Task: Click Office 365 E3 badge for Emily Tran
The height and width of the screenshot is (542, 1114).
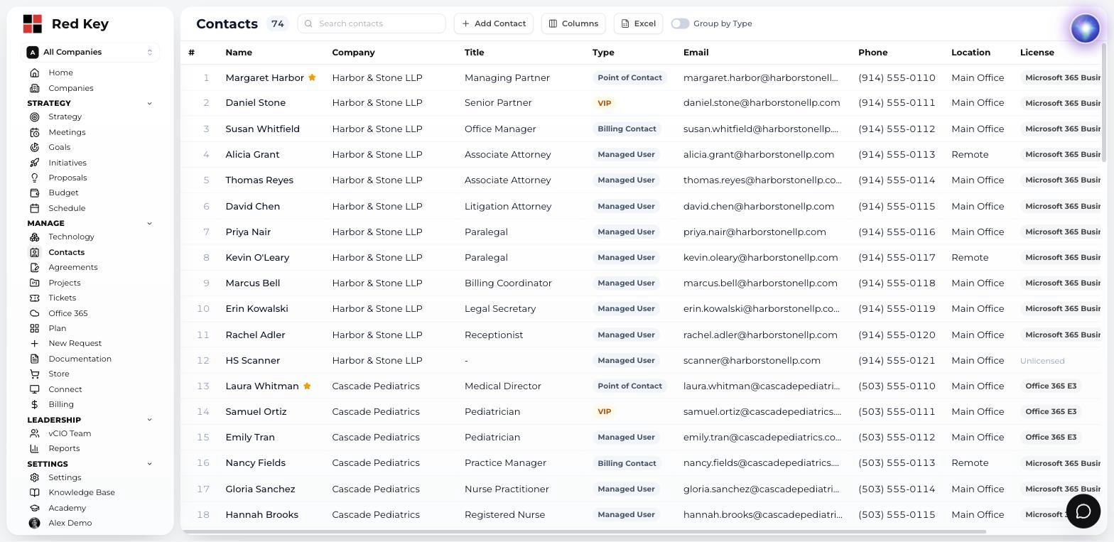Action: (x=1051, y=437)
